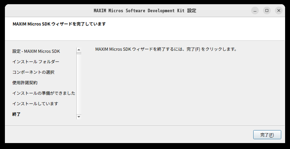Click the wizard heading ウィザードを完了しています
This screenshot has height=149, width=290.
59,24
